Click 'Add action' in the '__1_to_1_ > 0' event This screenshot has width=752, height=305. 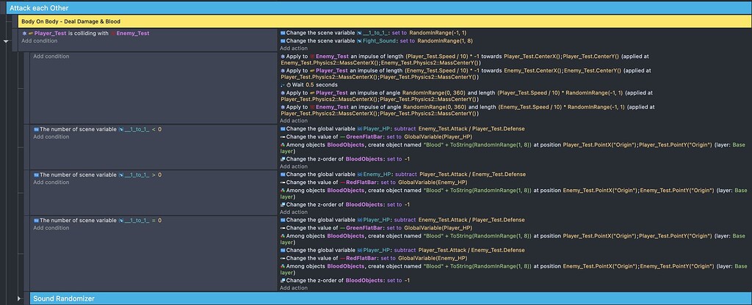(294, 212)
